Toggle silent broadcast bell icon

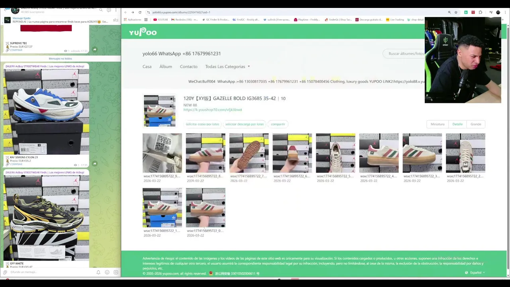pos(98,272)
